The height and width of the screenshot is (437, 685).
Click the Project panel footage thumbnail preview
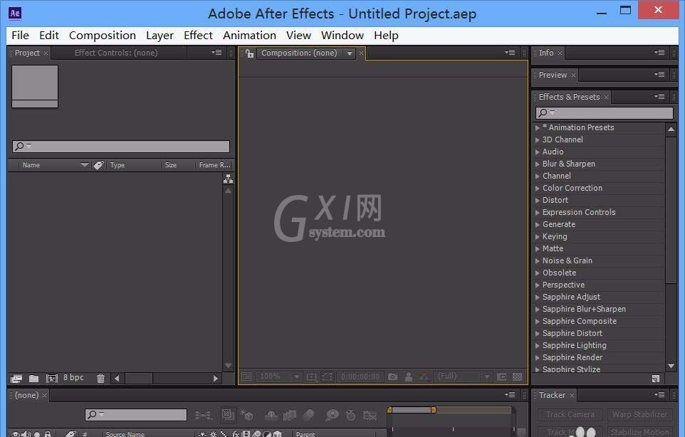tap(35, 86)
